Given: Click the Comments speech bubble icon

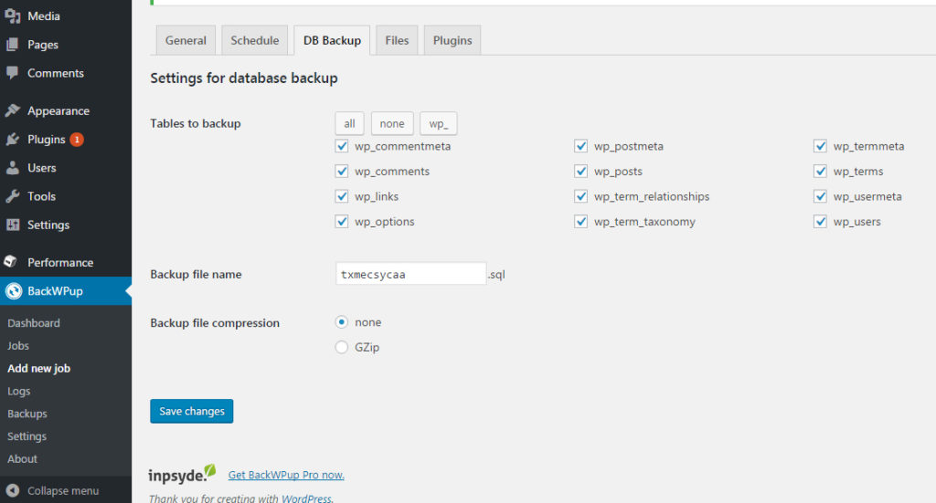Looking at the screenshot, I should [x=13, y=73].
